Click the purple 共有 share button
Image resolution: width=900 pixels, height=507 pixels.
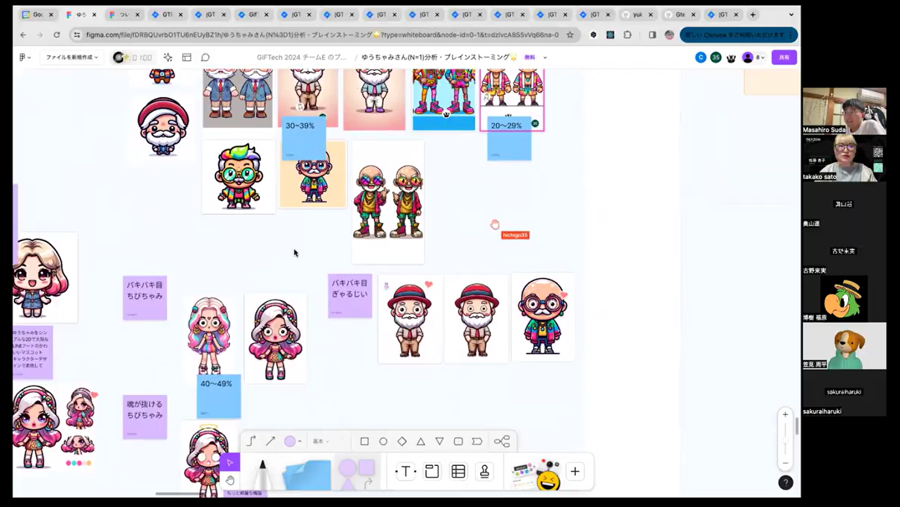(784, 57)
